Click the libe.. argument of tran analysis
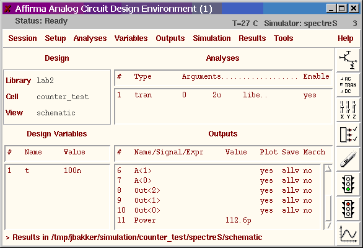Viewport: 363px width, 248px height. coord(255,95)
